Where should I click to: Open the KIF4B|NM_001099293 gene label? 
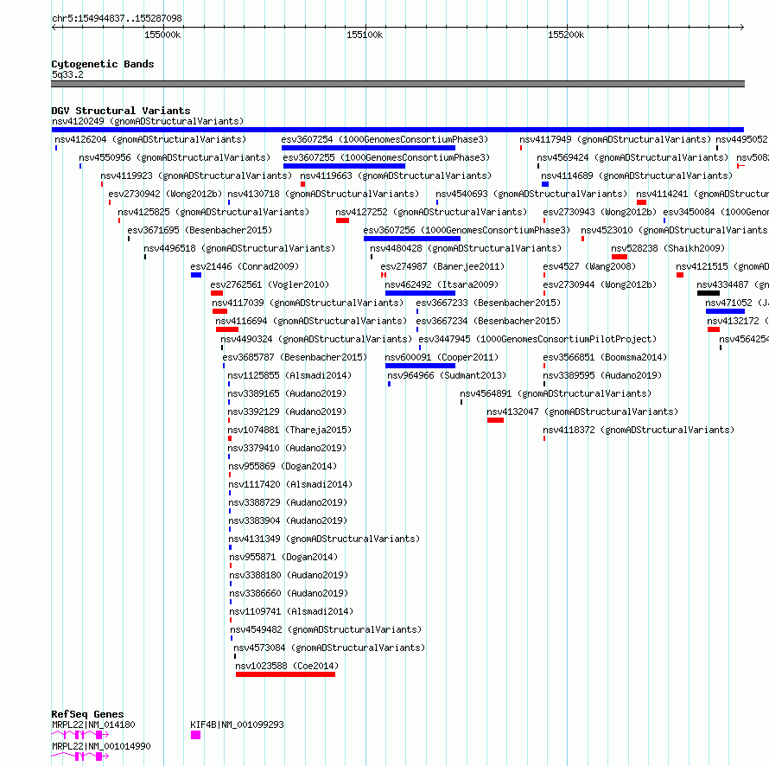pos(237,725)
